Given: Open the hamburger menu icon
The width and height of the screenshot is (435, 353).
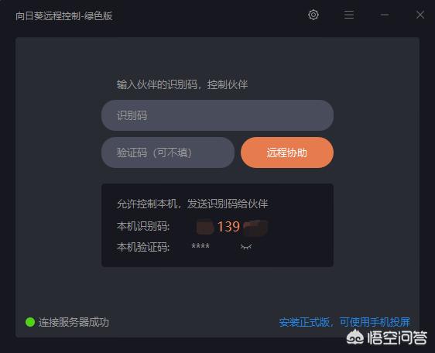Looking at the screenshot, I should [x=349, y=15].
